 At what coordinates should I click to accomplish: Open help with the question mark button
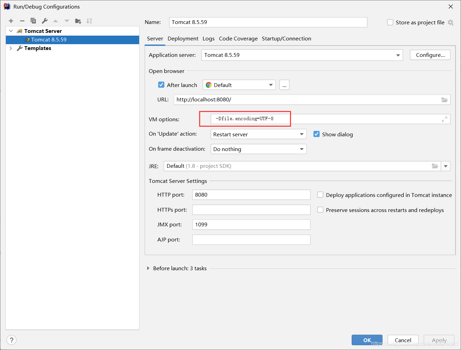(x=12, y=340)
